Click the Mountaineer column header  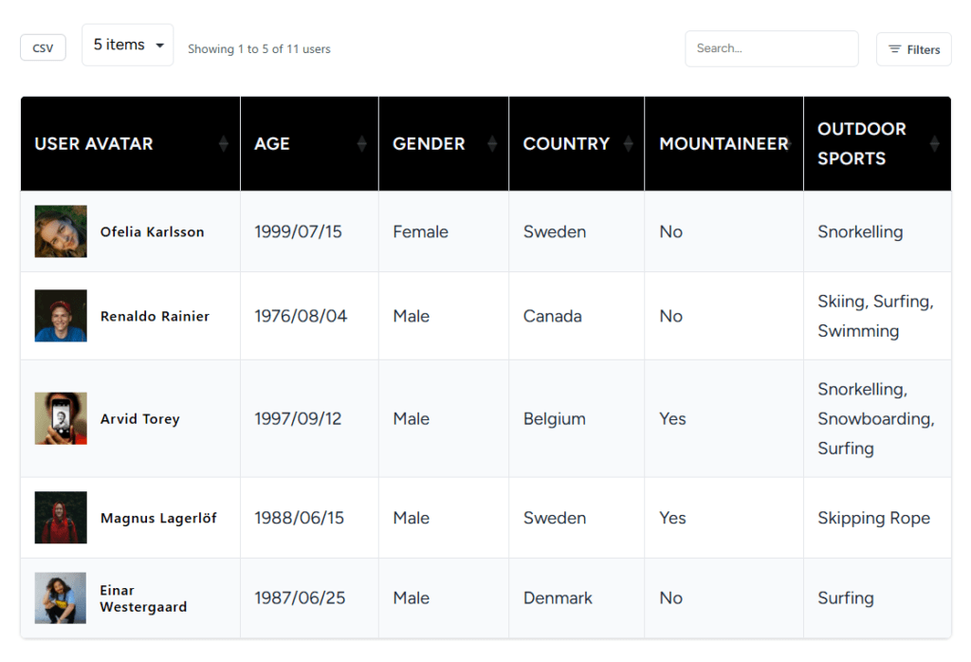coord(724,143)
